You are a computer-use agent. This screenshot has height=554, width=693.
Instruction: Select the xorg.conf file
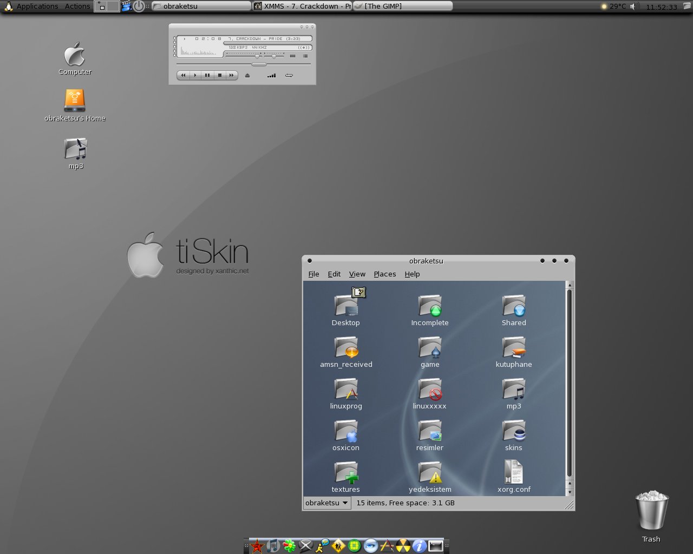coord(514,477)
